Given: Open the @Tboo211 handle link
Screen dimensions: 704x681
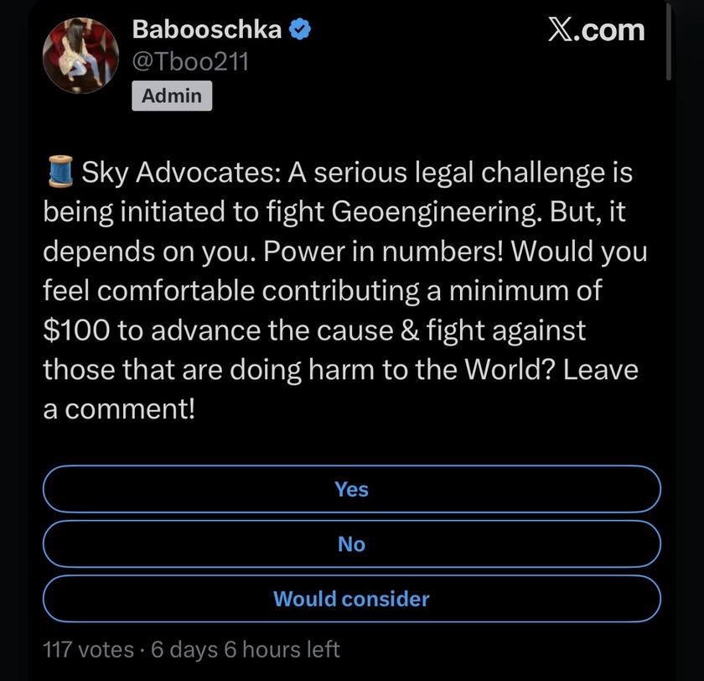Looking at the screenshot, I should click(x=190, y=62).
